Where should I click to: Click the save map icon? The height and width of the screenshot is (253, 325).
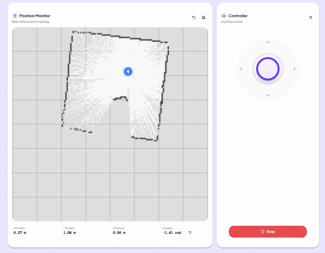204,18
